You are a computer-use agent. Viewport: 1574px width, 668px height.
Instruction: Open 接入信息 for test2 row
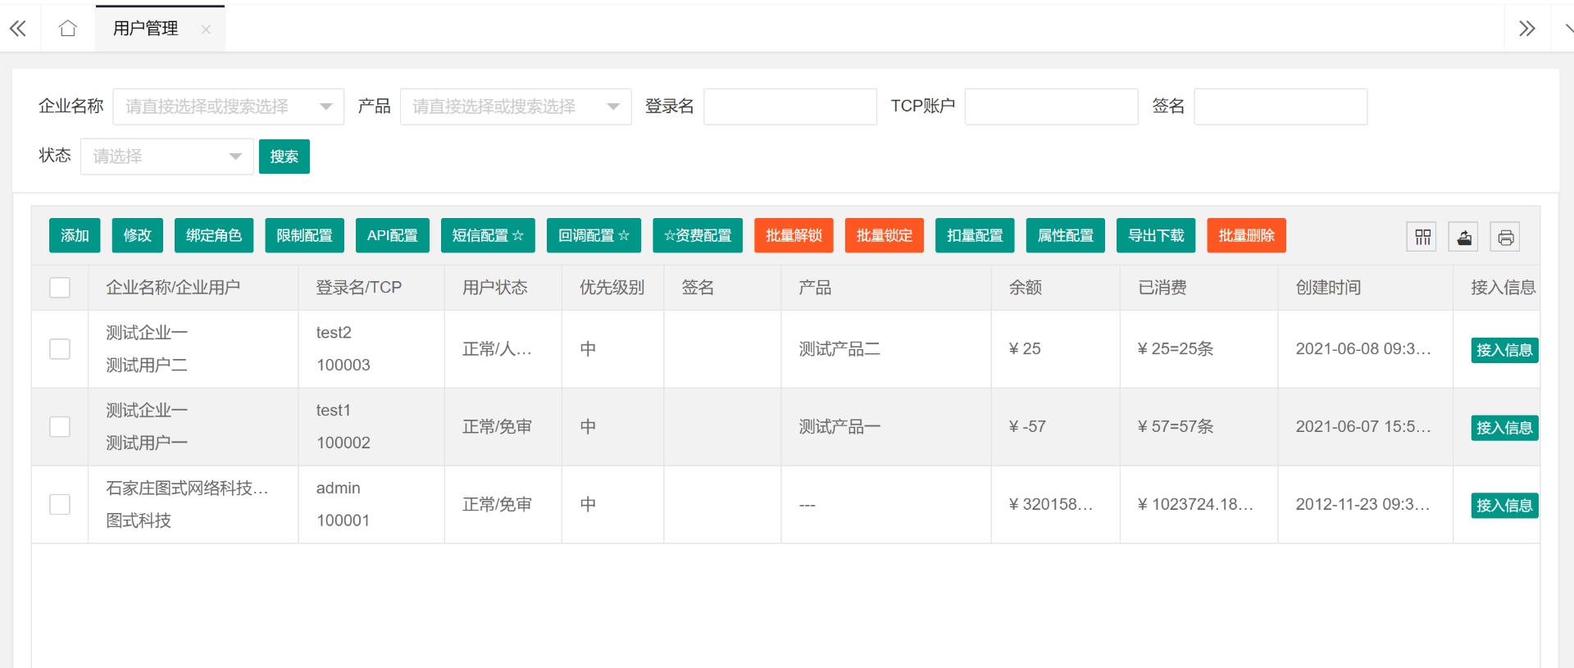point(1504,350)
